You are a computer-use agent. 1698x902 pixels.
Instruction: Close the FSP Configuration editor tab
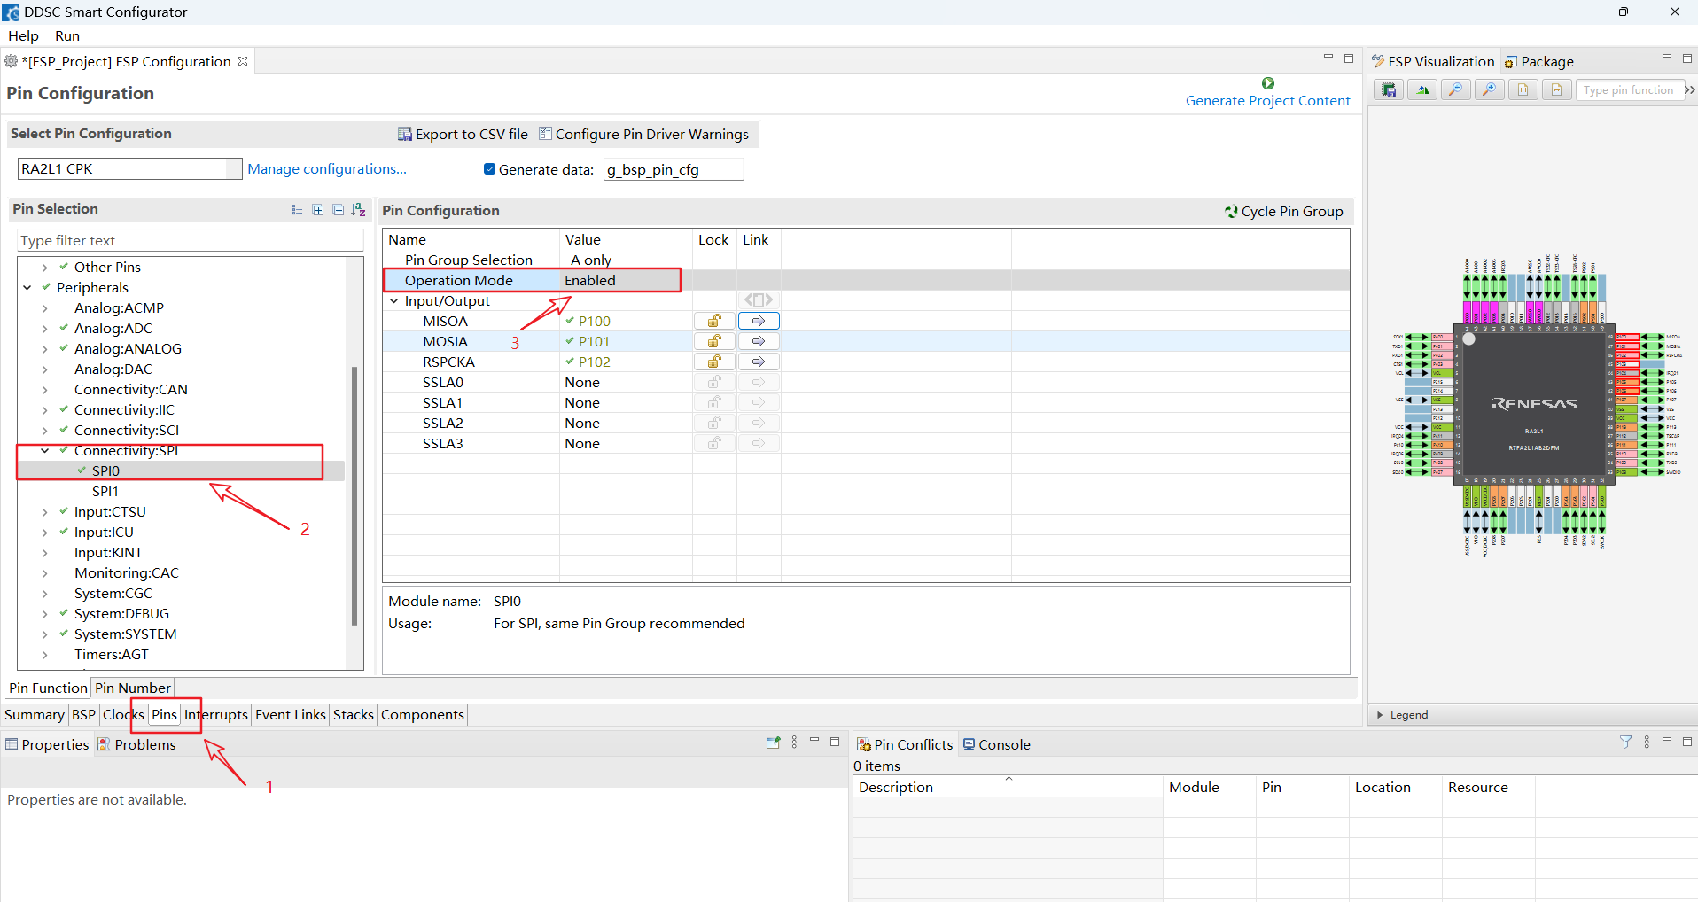coord(243,61)
